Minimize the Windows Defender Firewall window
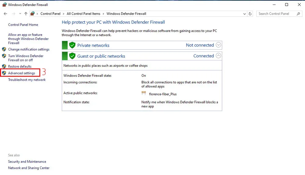The image size is (305, 175). (x=274, y=5)
